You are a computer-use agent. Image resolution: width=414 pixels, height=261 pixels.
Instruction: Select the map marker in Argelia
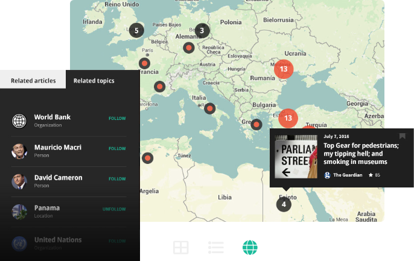(x=148, y=158)
